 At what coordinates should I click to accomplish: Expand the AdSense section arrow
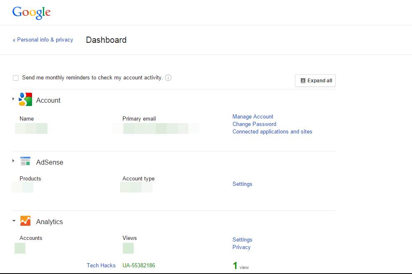pos(13,161)
